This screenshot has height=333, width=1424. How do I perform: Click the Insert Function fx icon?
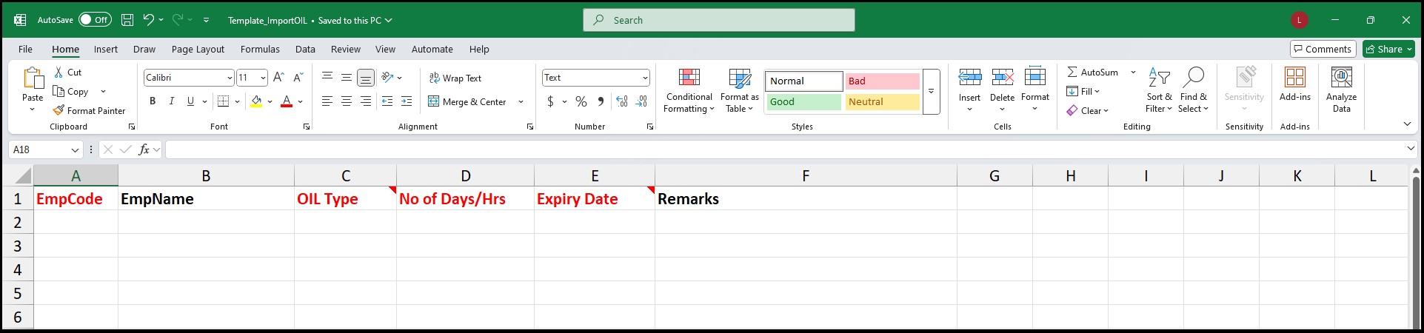click(144, 149)
